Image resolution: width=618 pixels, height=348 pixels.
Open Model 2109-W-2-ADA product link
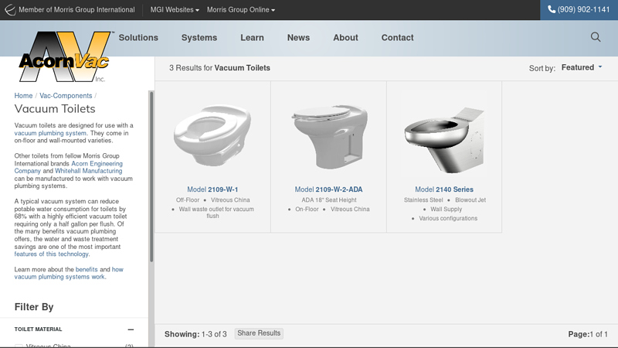329,189
